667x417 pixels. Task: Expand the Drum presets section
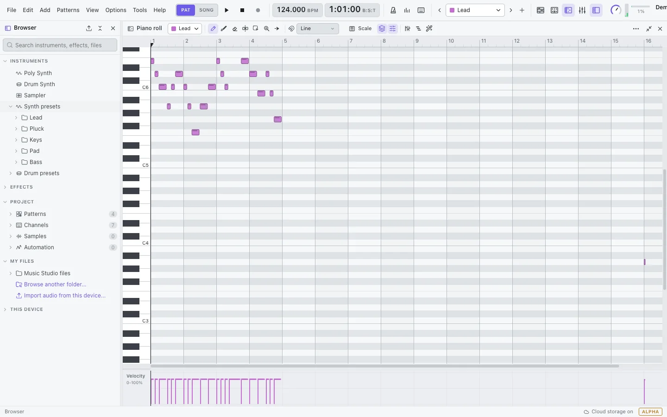click(11, 173)
